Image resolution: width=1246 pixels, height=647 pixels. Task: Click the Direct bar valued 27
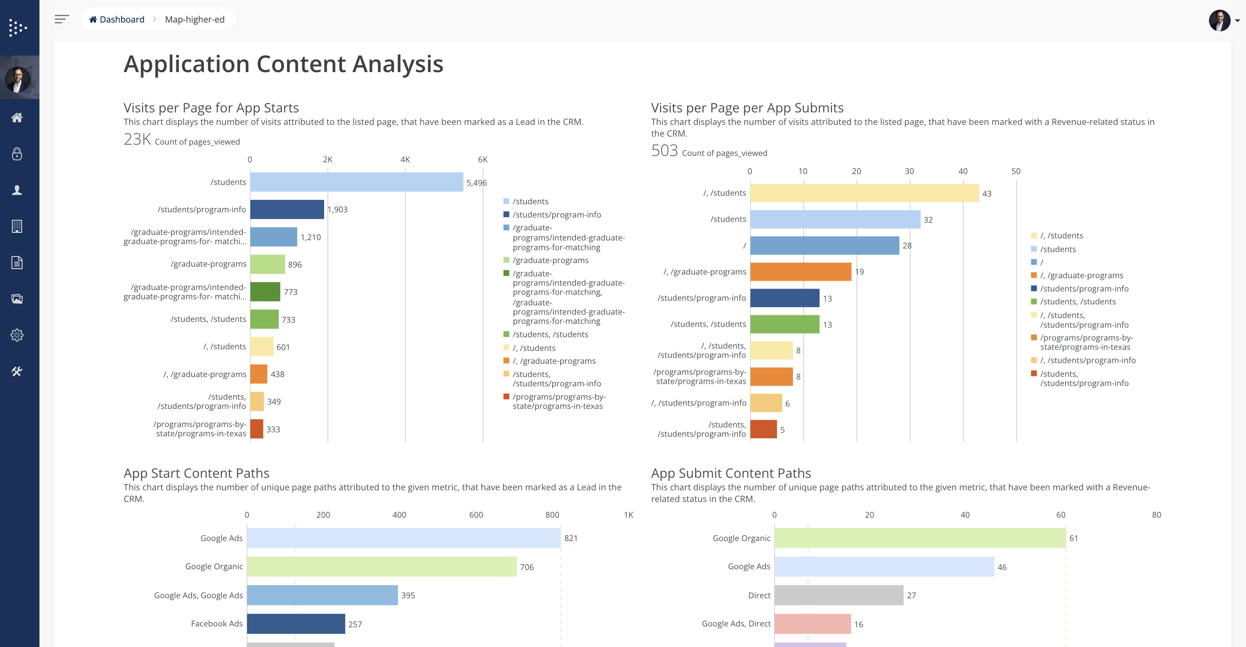[839, 595]
